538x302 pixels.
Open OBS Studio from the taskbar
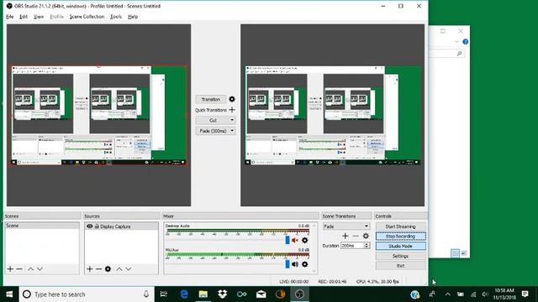coord(299,294)
